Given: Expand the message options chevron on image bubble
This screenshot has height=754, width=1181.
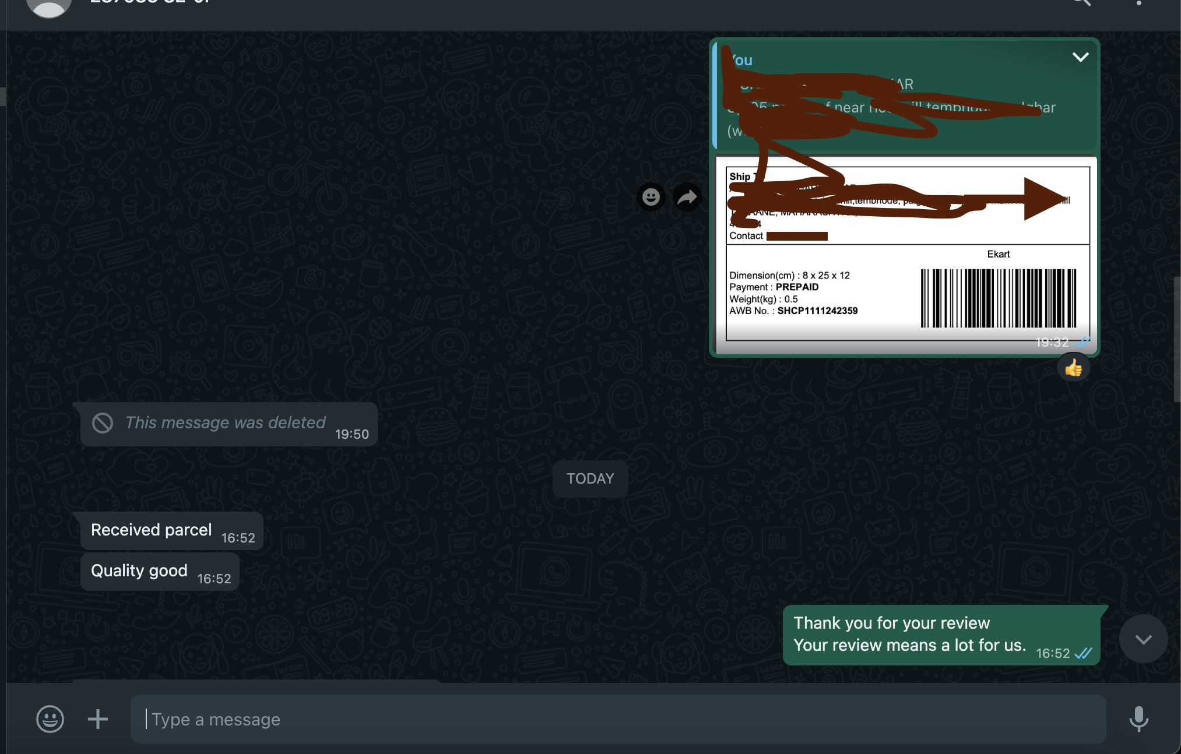Looking at the screenshot, I should pyautogui.click(x=1080, y=57).
